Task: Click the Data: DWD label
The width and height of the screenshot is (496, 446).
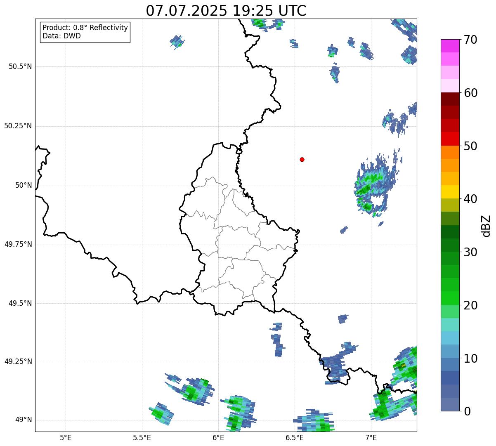Action: [x=62, y=36]
